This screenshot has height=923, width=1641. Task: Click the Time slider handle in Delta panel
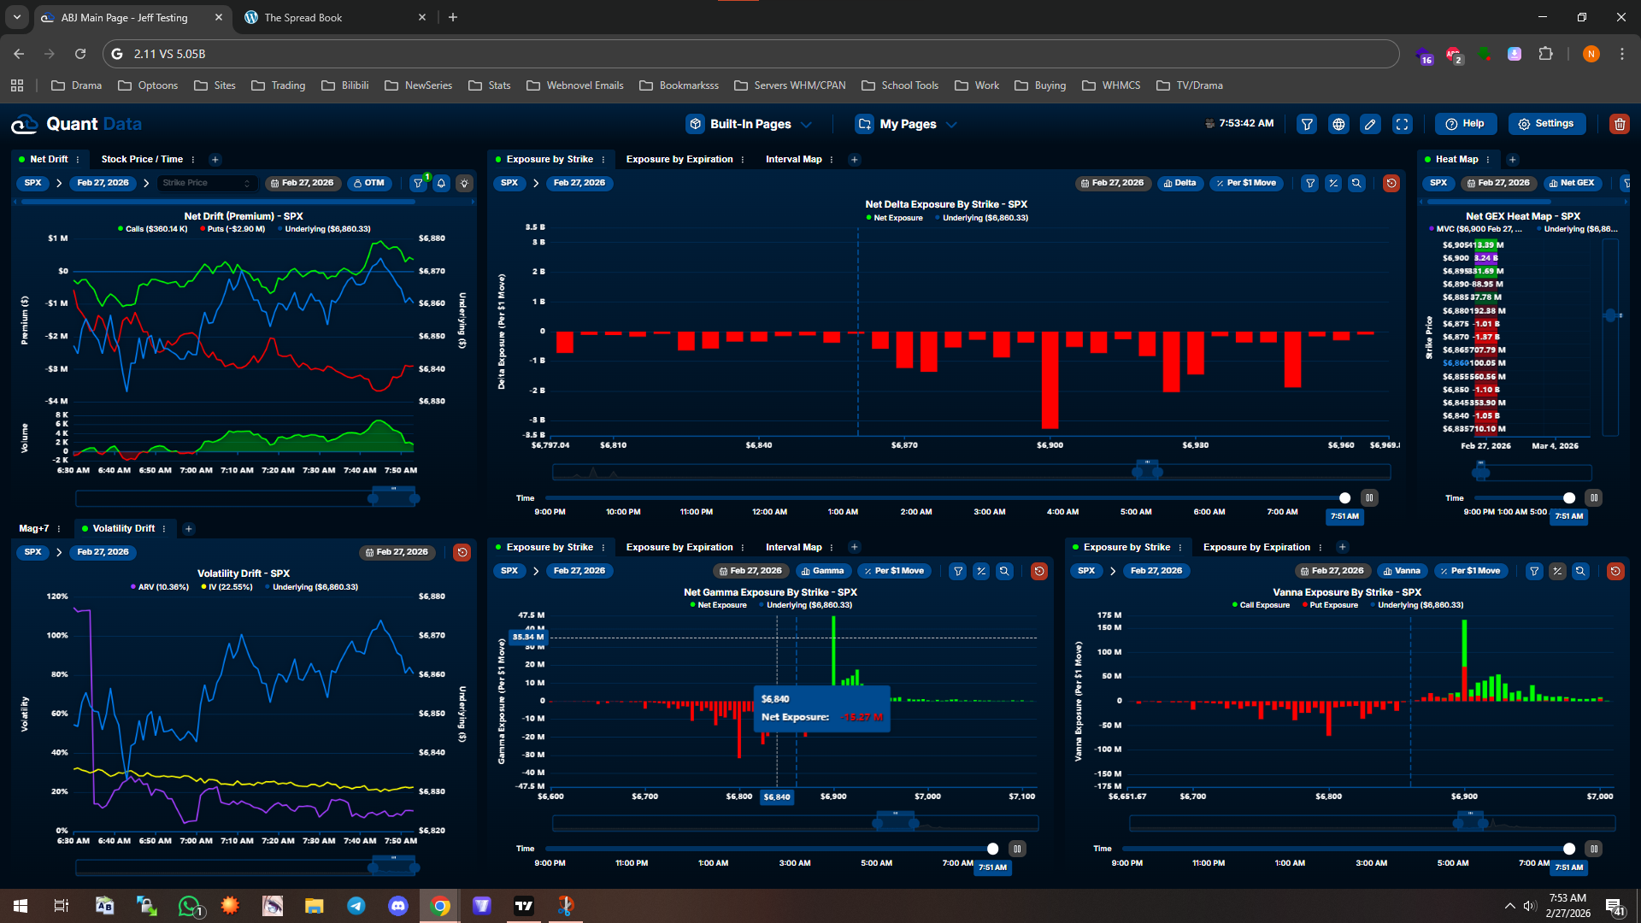[x=1344, y=498]
